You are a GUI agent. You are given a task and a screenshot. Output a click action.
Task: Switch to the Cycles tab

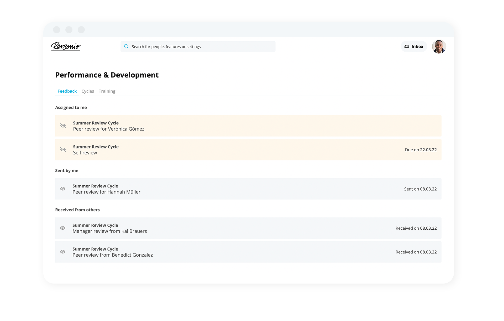88,91
